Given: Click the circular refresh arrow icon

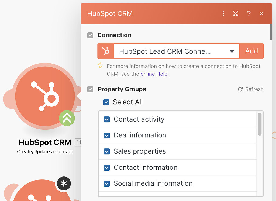Looking at the screenshot, I should (x=240, y=89).
